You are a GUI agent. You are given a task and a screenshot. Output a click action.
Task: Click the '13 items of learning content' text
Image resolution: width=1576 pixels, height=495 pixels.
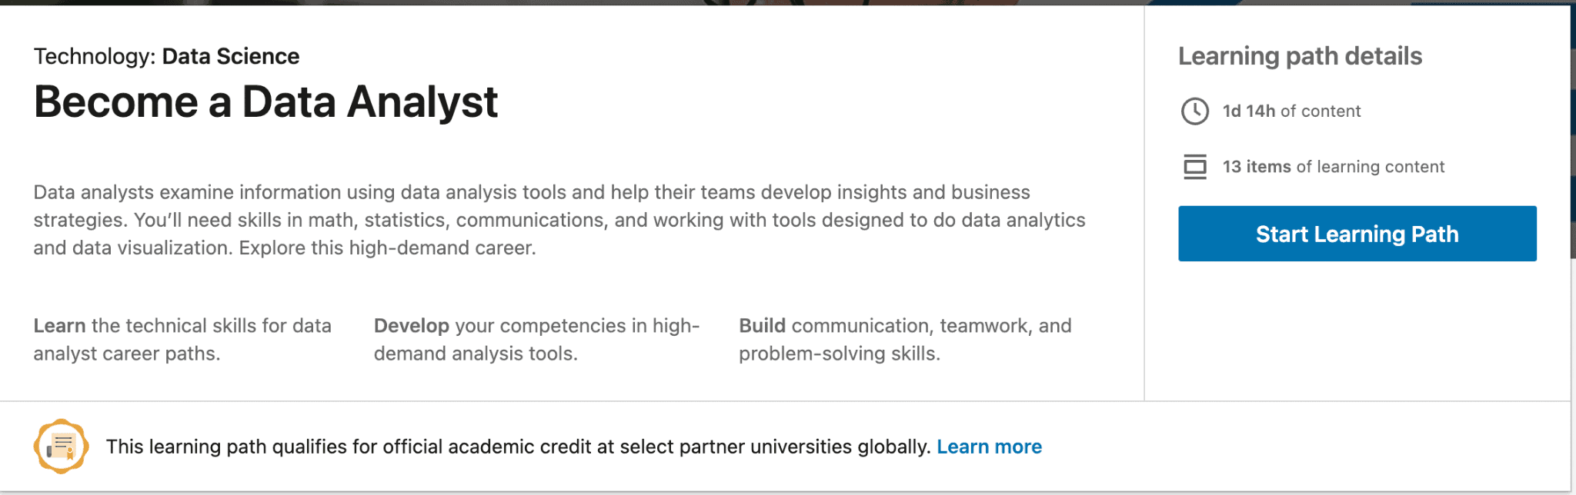(1334, 167)
